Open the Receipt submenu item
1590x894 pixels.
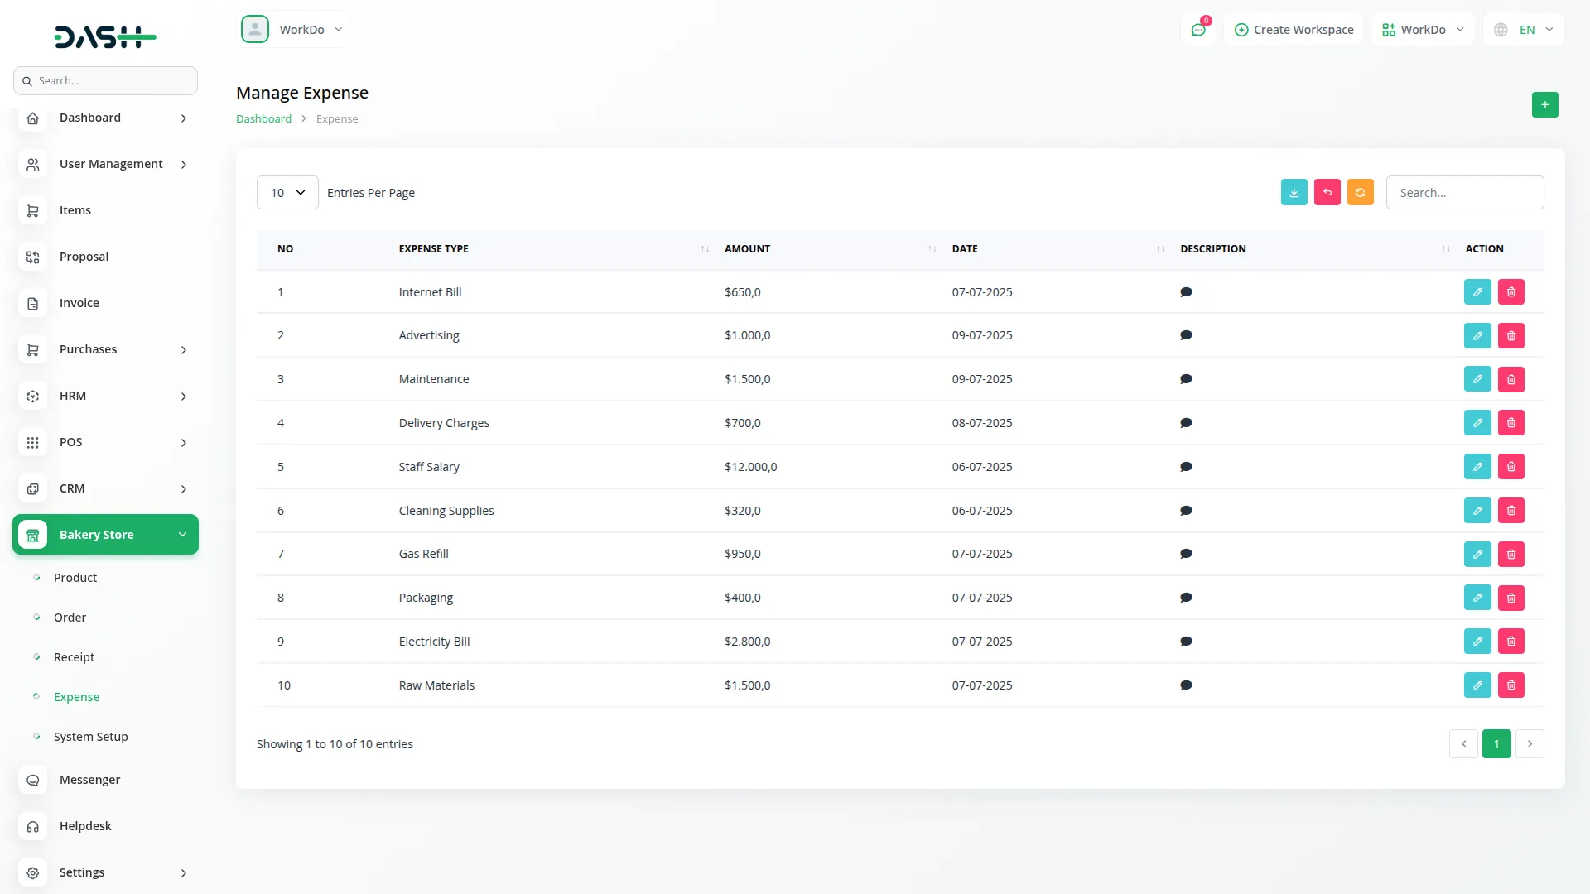click(74, 657)
